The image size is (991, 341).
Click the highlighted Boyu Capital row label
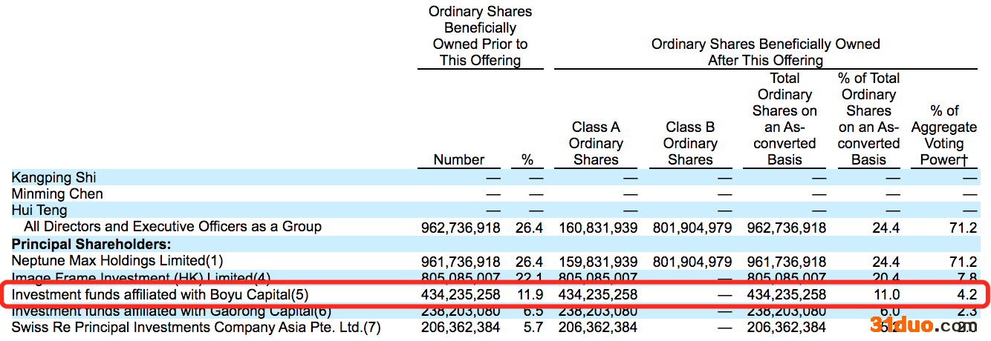[159, 294]
